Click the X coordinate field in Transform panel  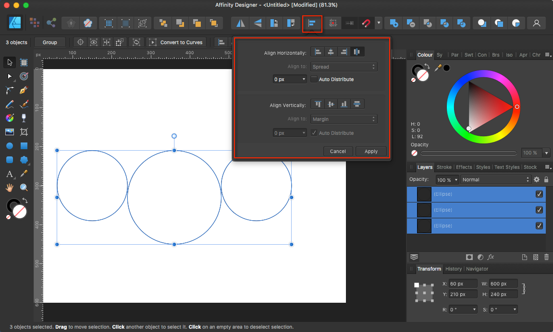click(462, 283)
